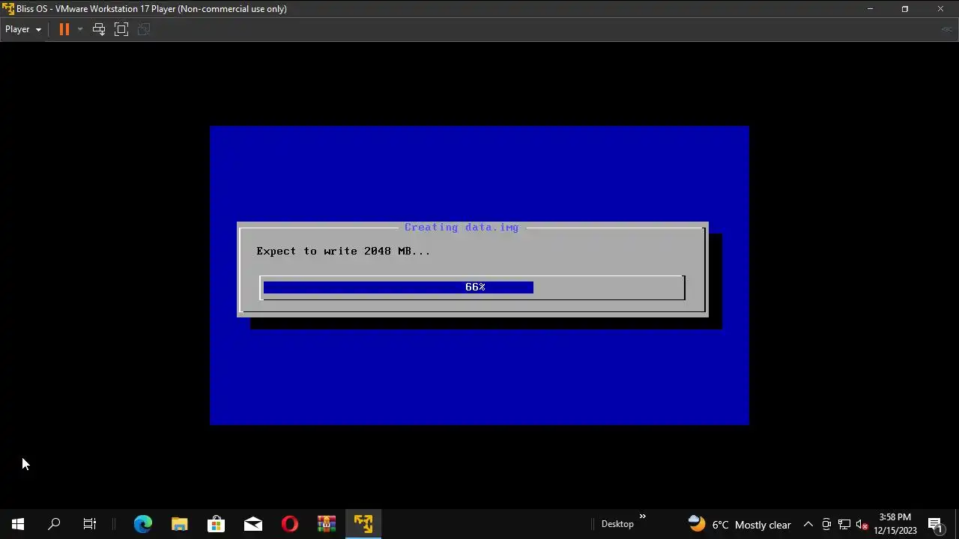959x539 pixels.
Task: Open the Mail app from taskbar
Action: click(252, 524)
